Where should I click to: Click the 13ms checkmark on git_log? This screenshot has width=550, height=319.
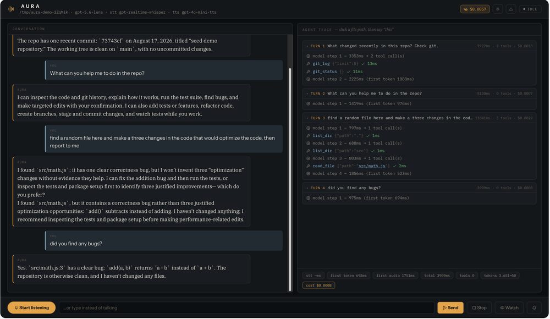coord(369,64)
